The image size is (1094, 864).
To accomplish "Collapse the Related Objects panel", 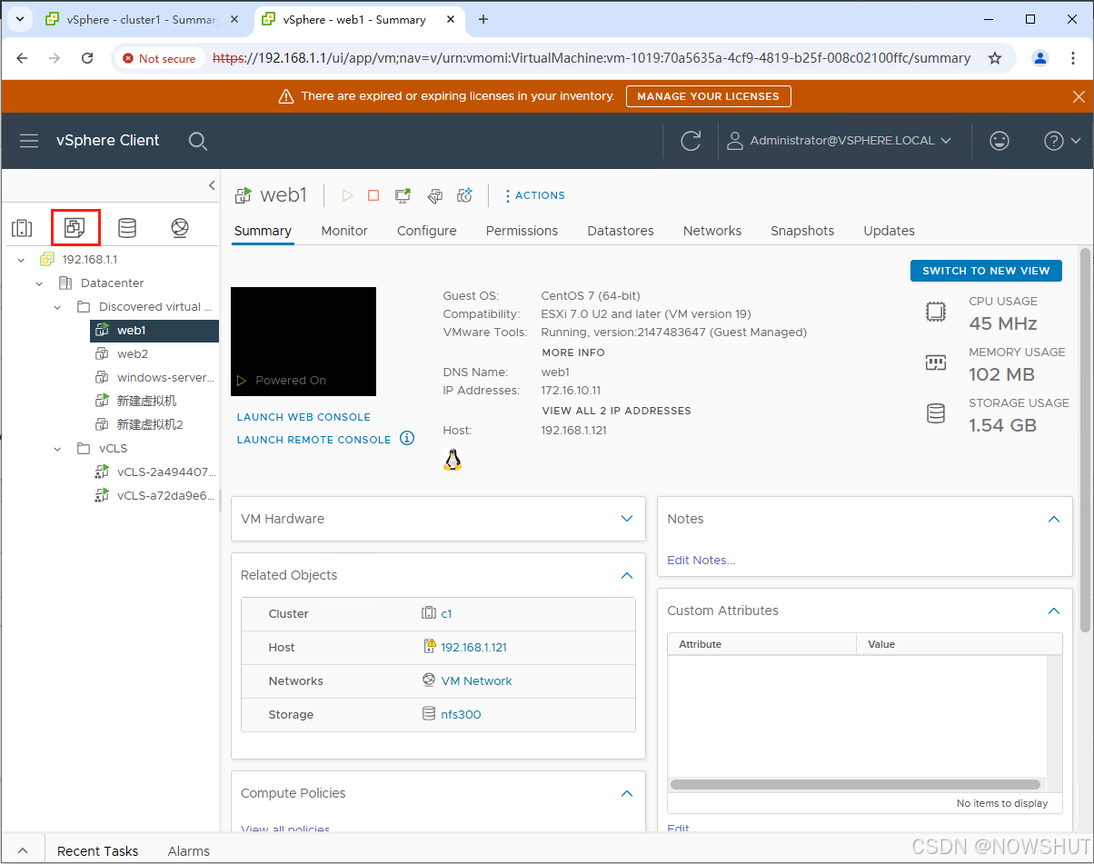I will (626, 575).
